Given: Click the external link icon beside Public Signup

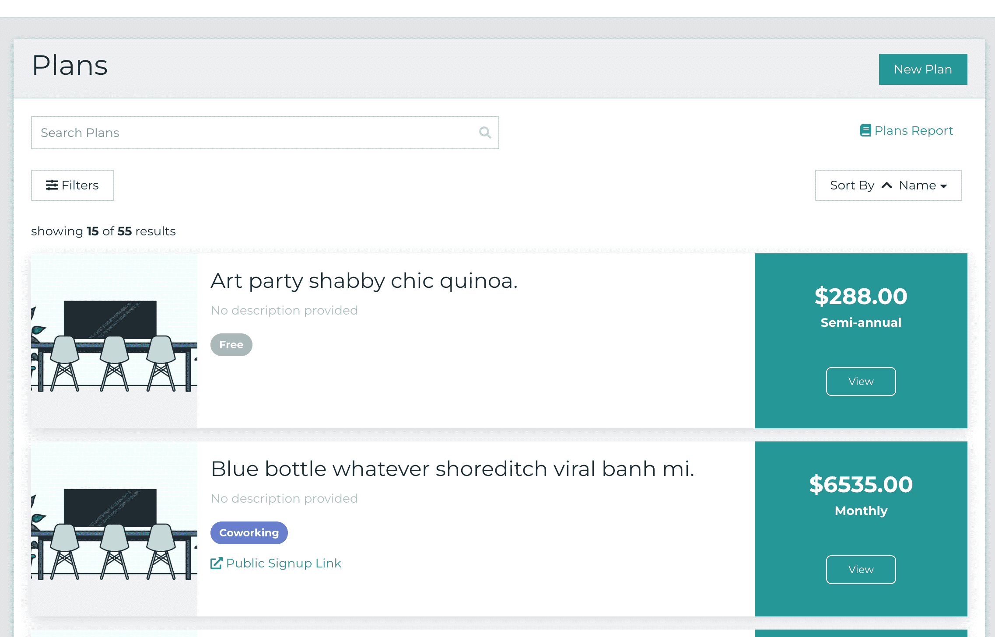Looking at the screenshot, I should [216, 563].
